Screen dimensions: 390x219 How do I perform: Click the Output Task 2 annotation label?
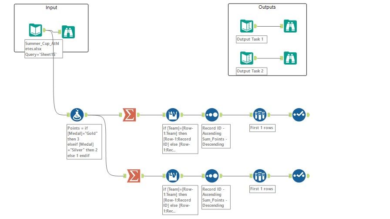click(x=252, y=71)
